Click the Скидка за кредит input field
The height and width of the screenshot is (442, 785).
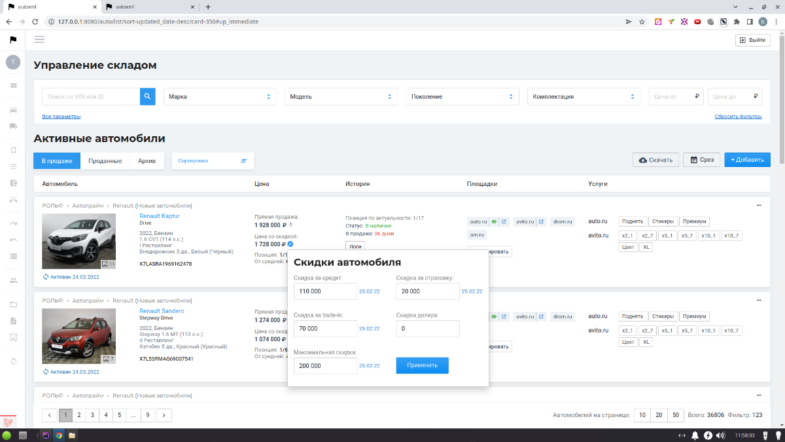click(x=325, y=291)
